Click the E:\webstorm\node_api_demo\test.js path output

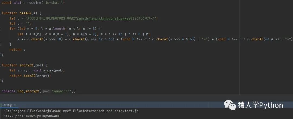tap(106, 111)
